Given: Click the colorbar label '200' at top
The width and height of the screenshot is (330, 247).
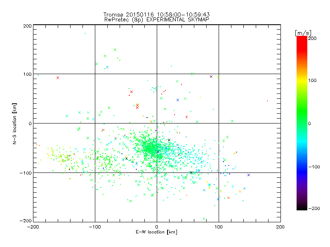Looking at the screenshot, I should coord(312,38).
